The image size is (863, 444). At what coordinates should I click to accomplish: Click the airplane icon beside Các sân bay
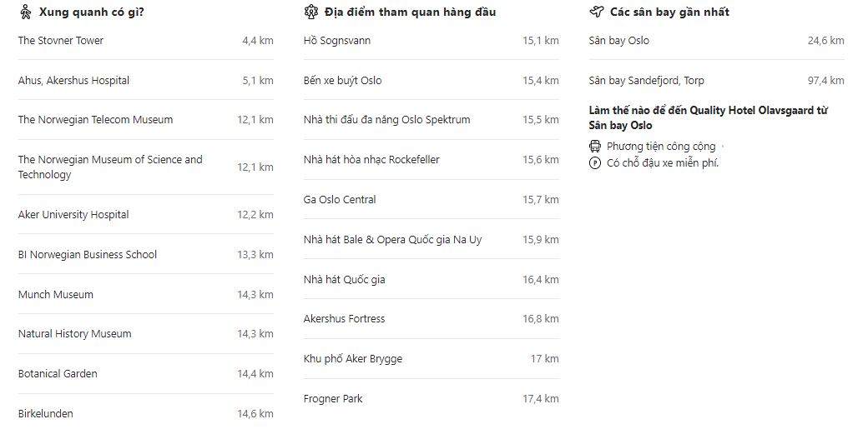(x=596, y=12)
